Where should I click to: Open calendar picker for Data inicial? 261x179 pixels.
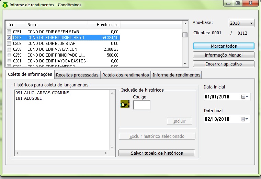(243, 97)
